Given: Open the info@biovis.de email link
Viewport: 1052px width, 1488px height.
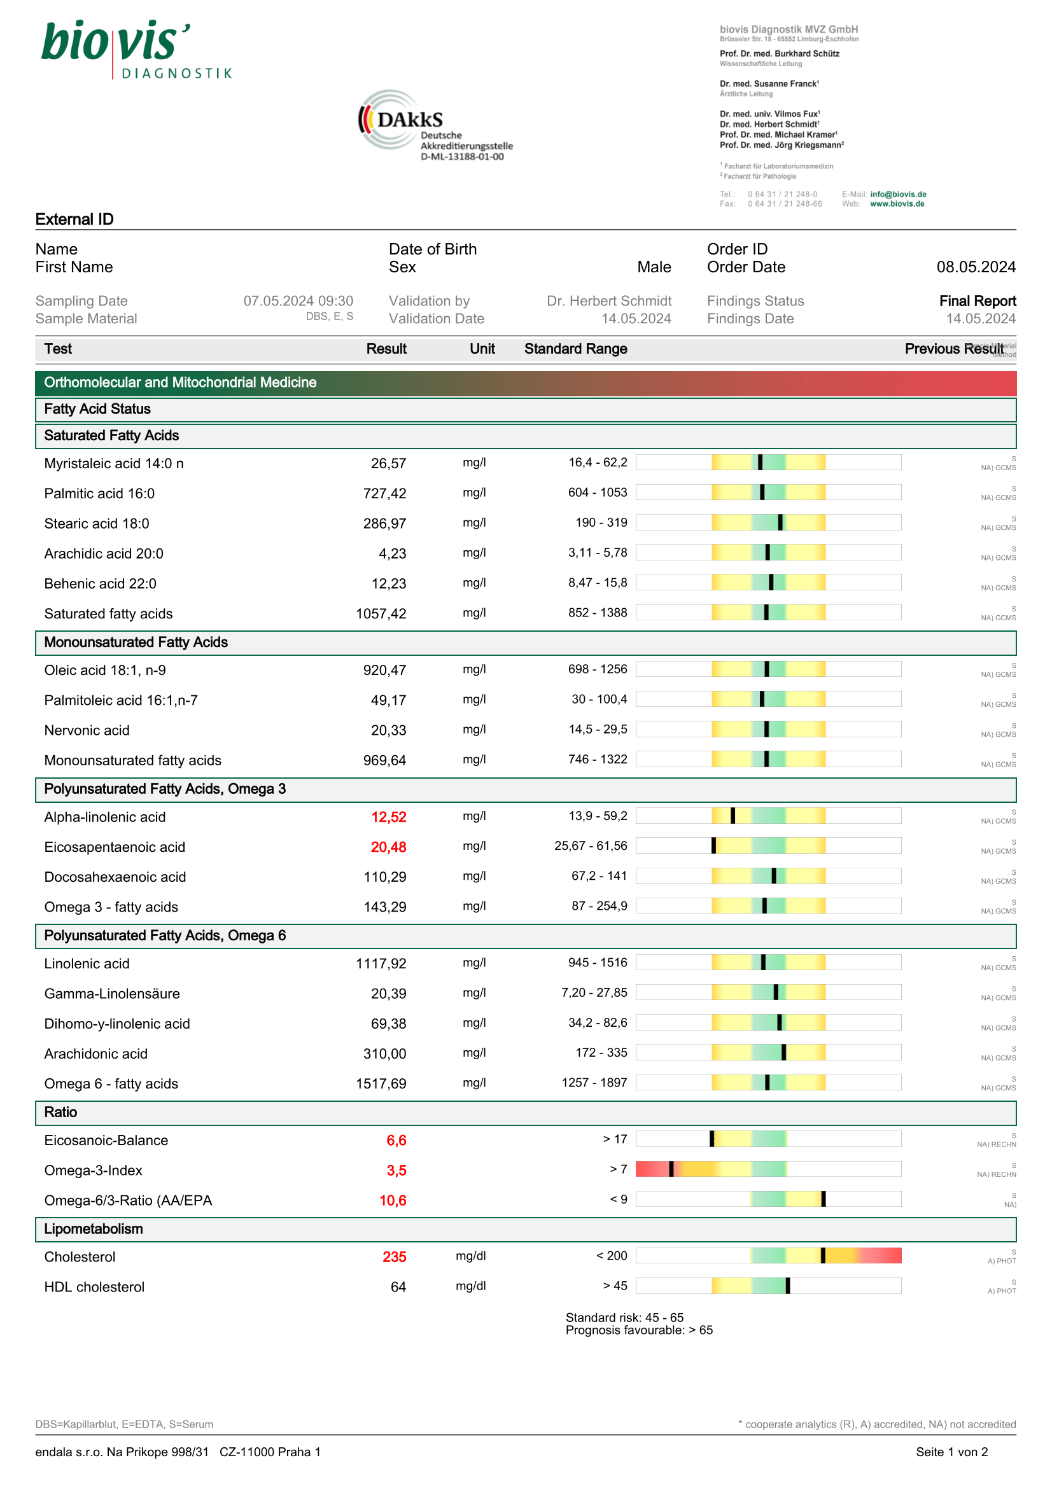Looking at the screenshot, I should pos(898,194).
